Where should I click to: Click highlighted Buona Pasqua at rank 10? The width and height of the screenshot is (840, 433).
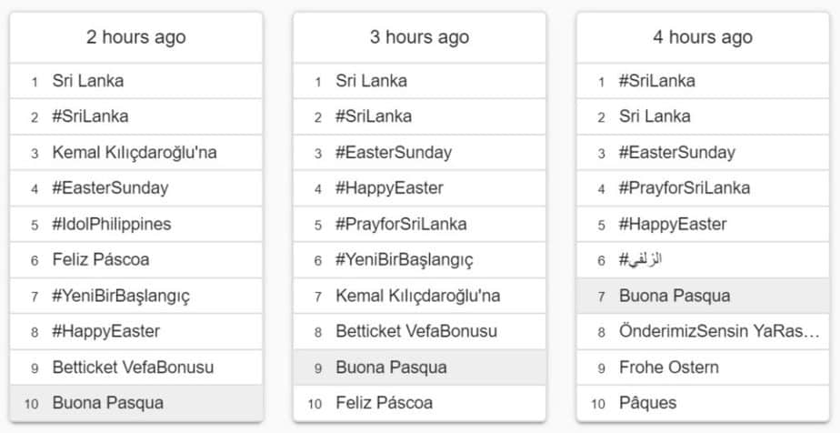[136, 403]
